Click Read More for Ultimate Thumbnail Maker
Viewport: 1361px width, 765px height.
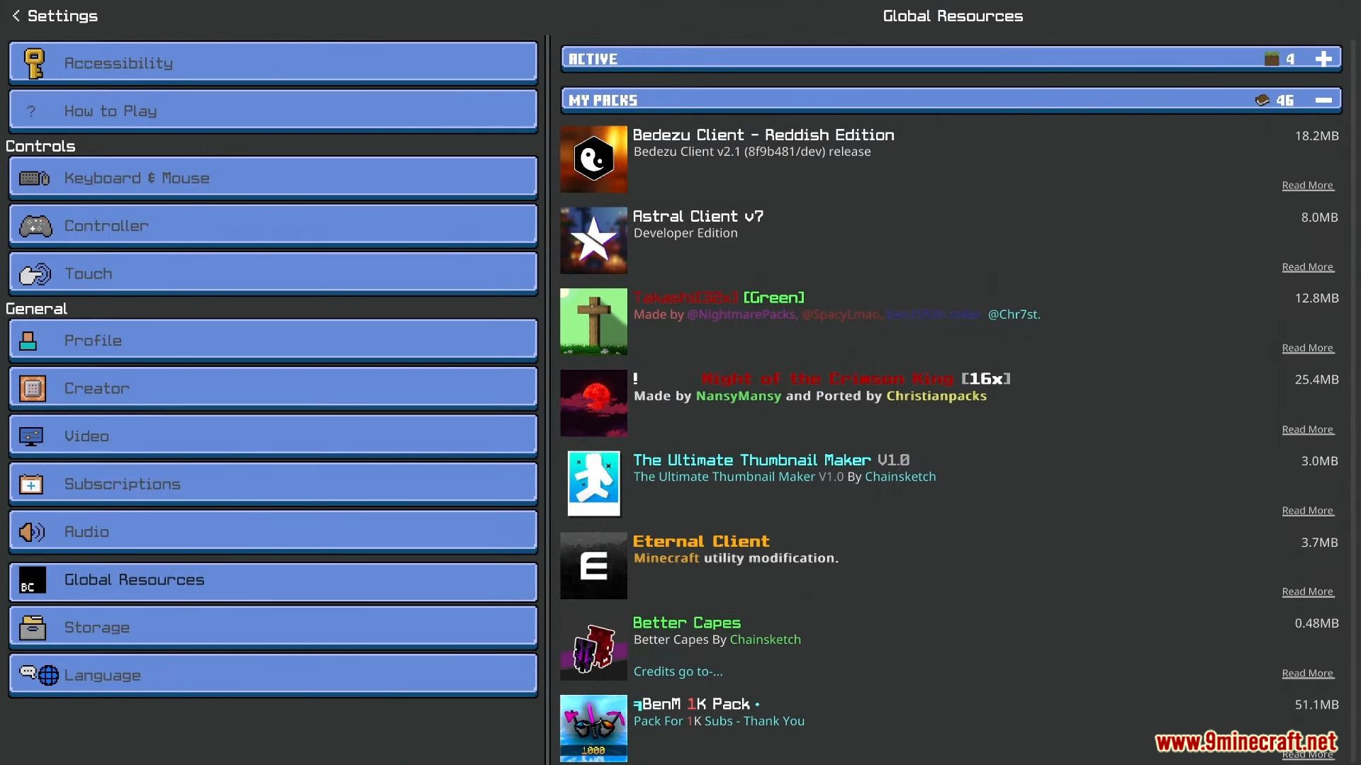pos(1307,511)
